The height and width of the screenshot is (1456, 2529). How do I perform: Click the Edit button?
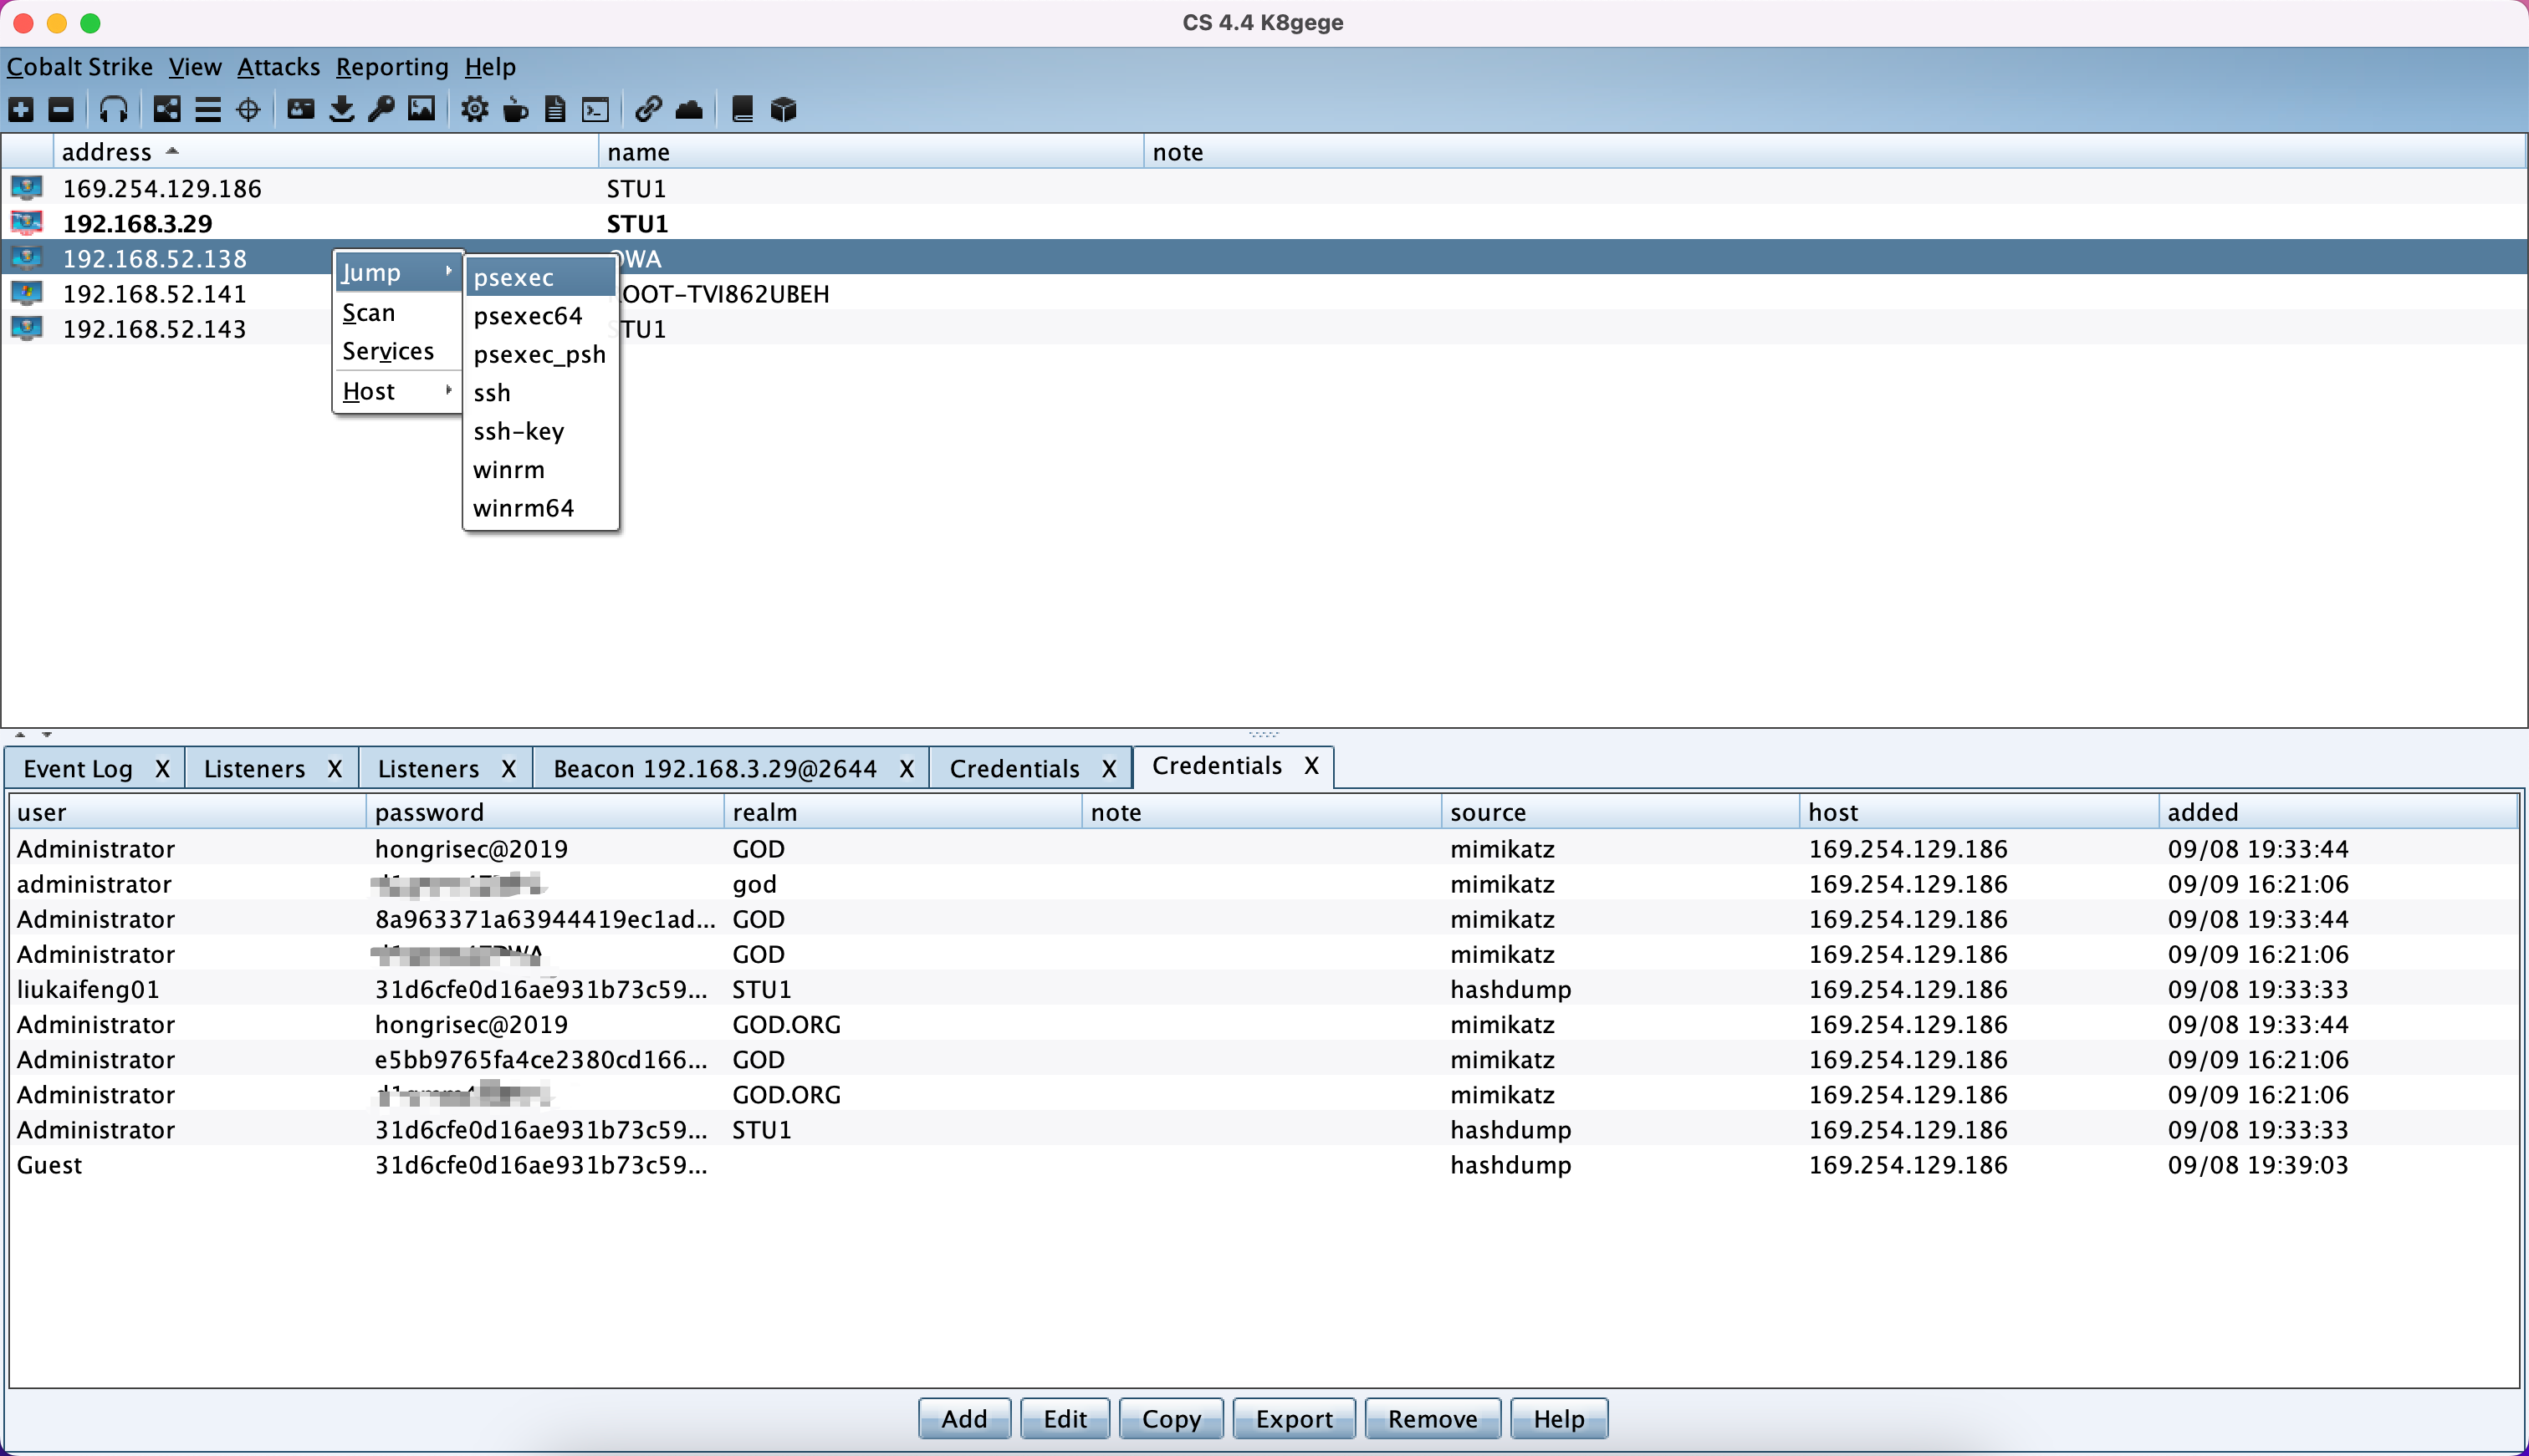coord(1065,1418)
